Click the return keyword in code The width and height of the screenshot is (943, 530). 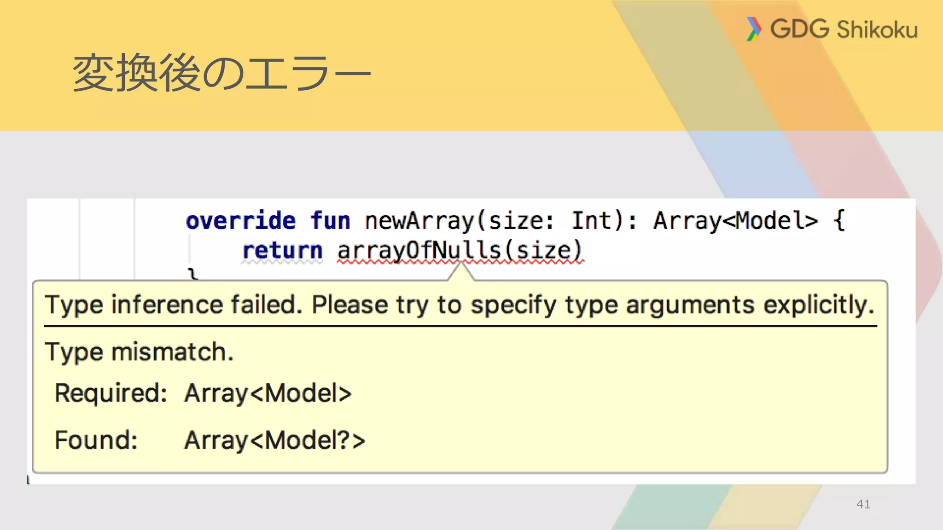tap(282, 251)
